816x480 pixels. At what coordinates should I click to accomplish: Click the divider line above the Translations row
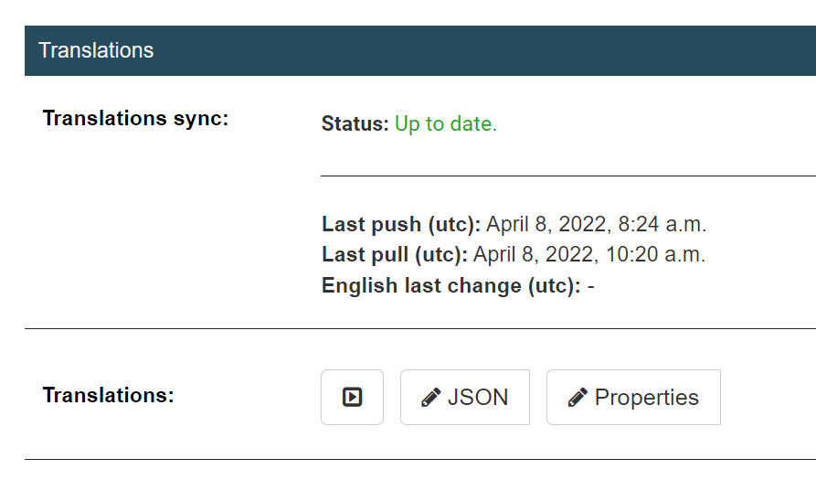click(420, 328)
